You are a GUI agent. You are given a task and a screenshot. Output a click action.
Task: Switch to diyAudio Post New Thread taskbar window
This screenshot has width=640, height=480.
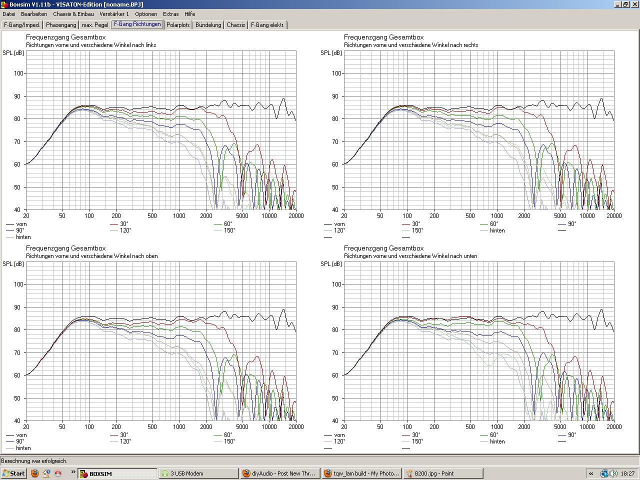click(x=280, y=473)
